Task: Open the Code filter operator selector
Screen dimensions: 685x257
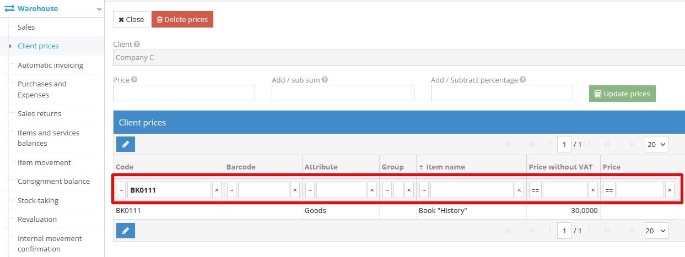Action: pos(121,190)
